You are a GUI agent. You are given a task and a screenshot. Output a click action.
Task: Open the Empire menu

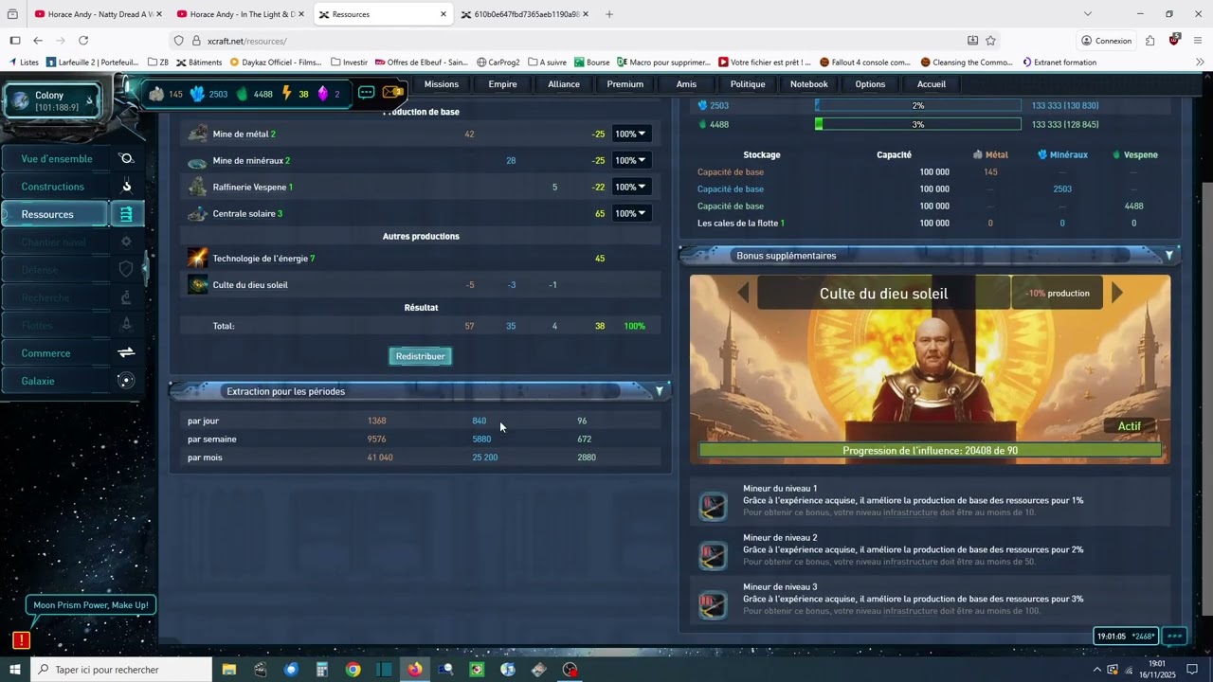tap(502, 84)
